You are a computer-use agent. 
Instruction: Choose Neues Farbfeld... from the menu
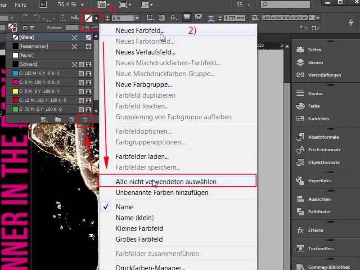(178, 31)
